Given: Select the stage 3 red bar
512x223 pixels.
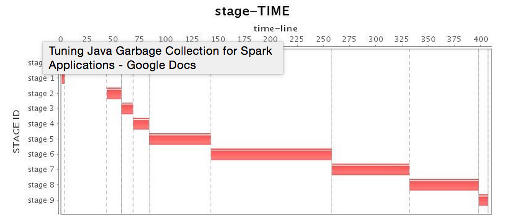Looking at the screenshot, I should (x=127, y=108).
